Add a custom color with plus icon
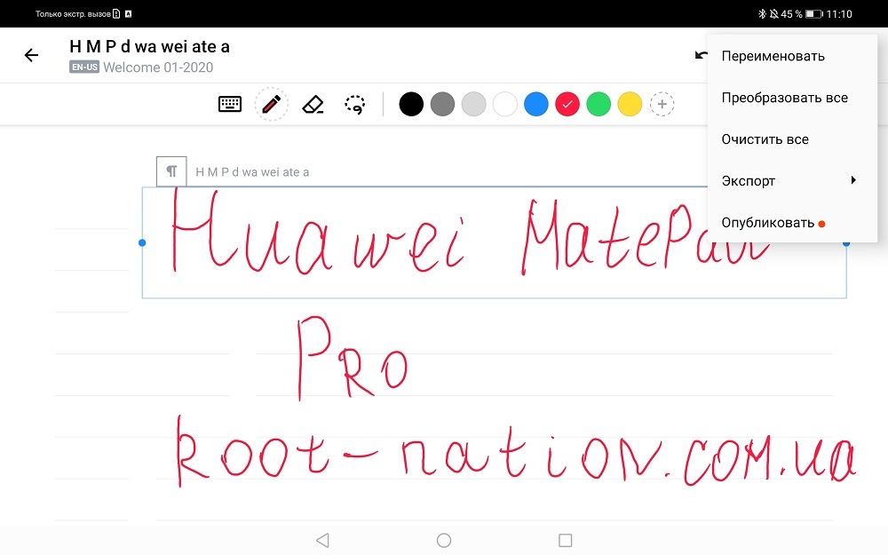 [x=662, y=104]
